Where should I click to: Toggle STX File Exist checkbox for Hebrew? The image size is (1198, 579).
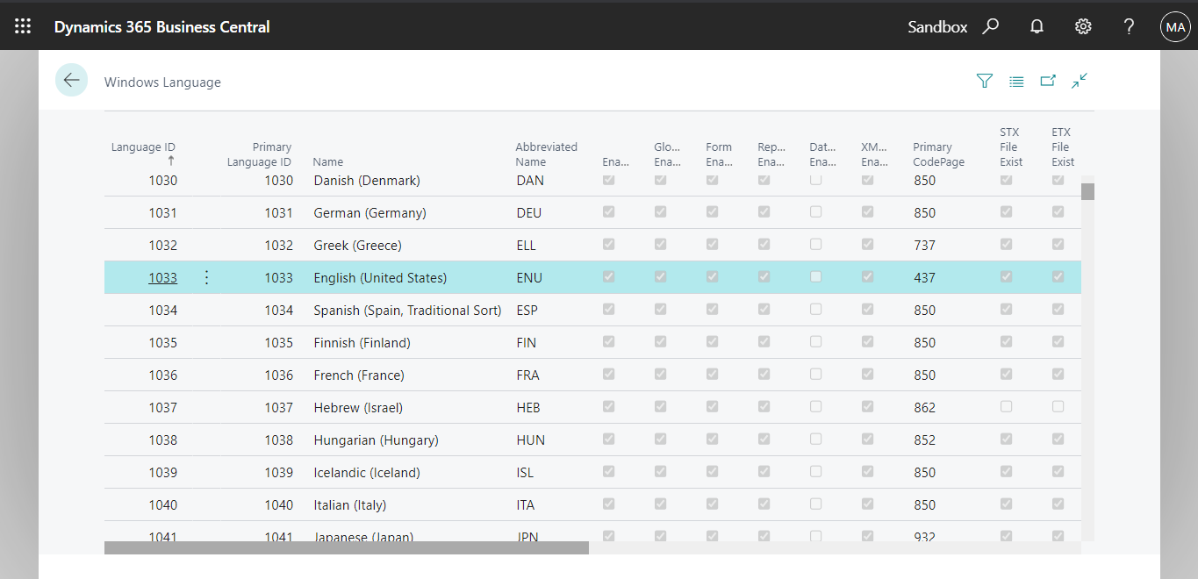[x=1006, y=407]
